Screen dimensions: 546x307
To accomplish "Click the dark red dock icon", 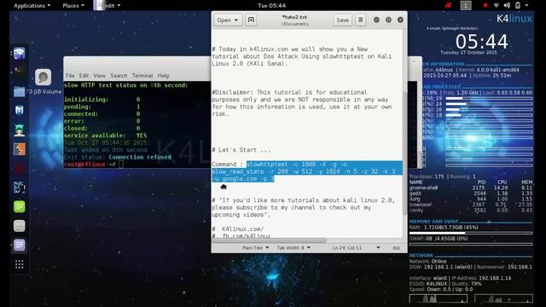I will (19, 169).
